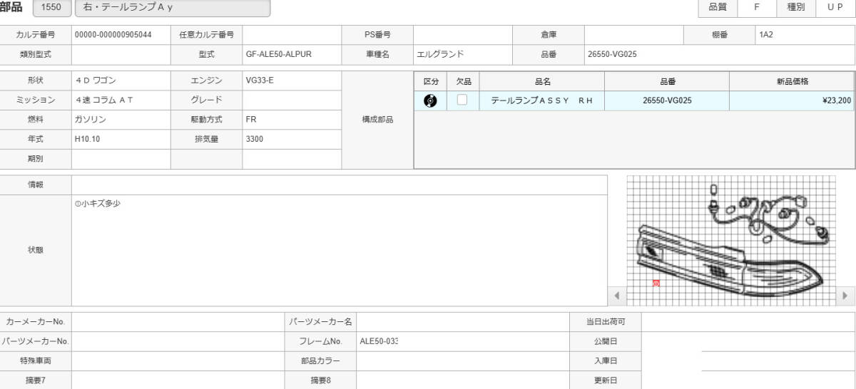
Task: Click the 新品価格 column header
Action: [792, 82]
